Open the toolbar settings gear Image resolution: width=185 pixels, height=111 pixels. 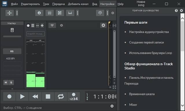coord(113,13)
